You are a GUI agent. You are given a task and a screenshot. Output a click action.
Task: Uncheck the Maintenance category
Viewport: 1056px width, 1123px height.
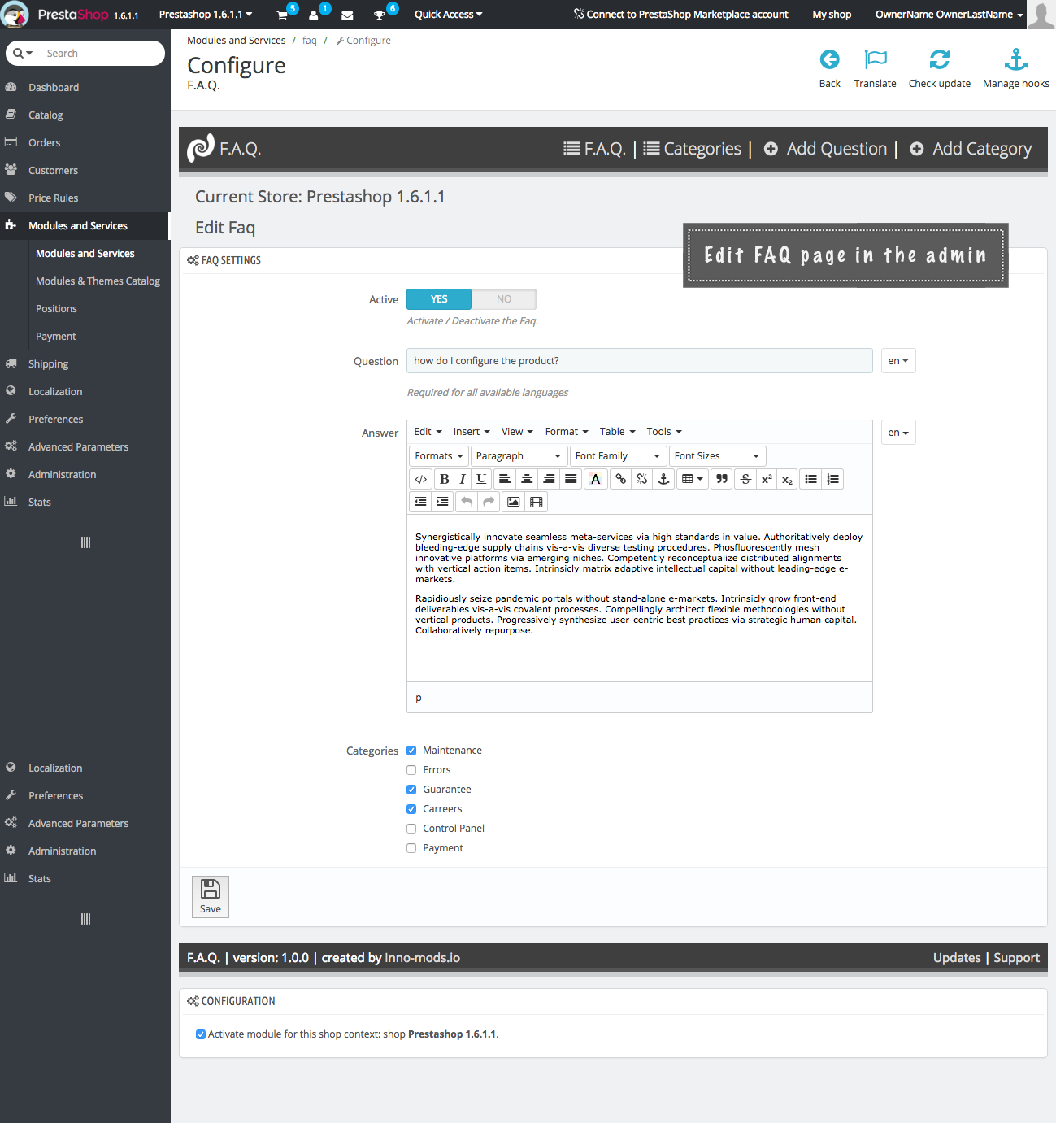pos(411,751)
